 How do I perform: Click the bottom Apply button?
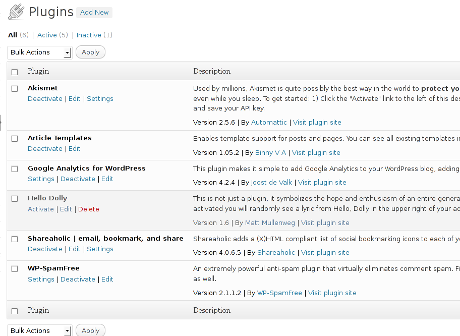90,330
